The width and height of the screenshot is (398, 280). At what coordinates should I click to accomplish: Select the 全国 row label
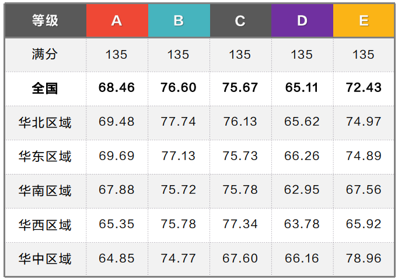(x=45, y=88)
